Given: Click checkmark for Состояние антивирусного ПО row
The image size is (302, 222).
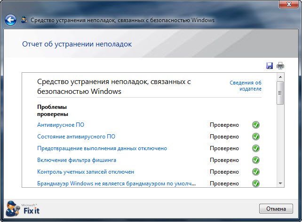Looking at the screenshot, I should click(x=256, y=137).
